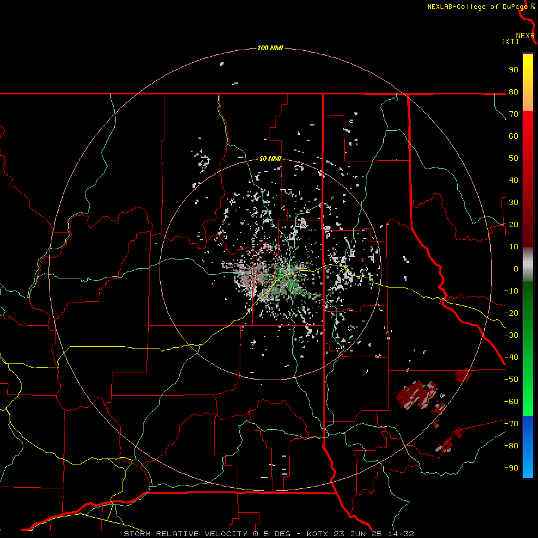The height and width of the screenshot is (538, 538).
Task: Click the 40 value on the velocity scale
Action: [x=513, y=180]
